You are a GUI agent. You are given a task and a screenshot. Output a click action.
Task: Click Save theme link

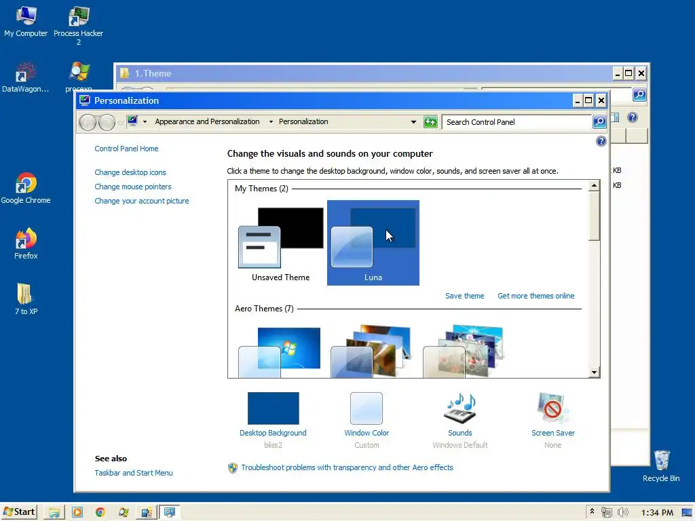coord(464,296)
